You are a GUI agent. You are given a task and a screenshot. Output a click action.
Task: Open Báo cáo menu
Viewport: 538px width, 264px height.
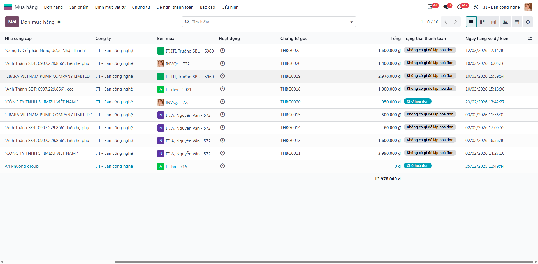pyautogui.click(x=207, y=7)
